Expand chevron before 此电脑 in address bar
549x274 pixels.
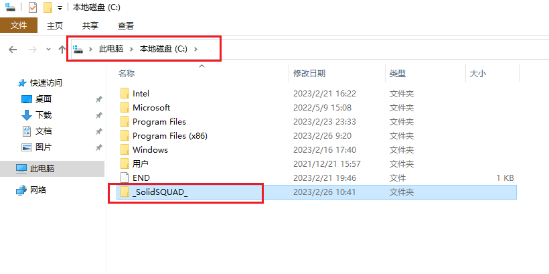pos(91,50)
